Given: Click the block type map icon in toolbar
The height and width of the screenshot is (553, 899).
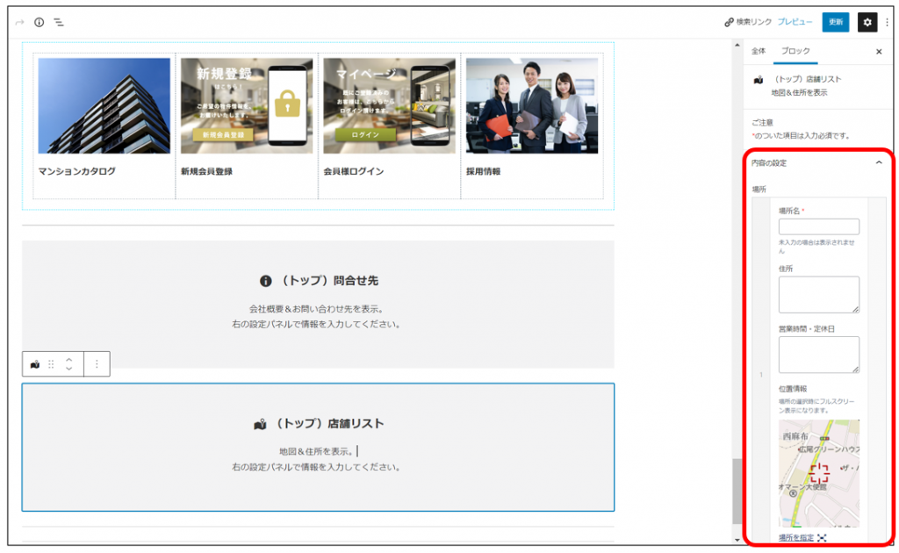Looking at the screenshot, I should coord(35,363).
